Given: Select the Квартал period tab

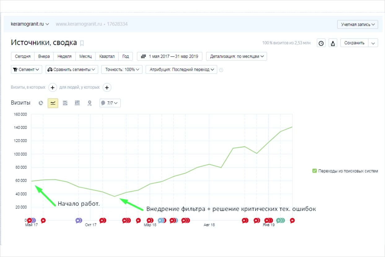Looking at the screenshot, I should pos(107,56).
